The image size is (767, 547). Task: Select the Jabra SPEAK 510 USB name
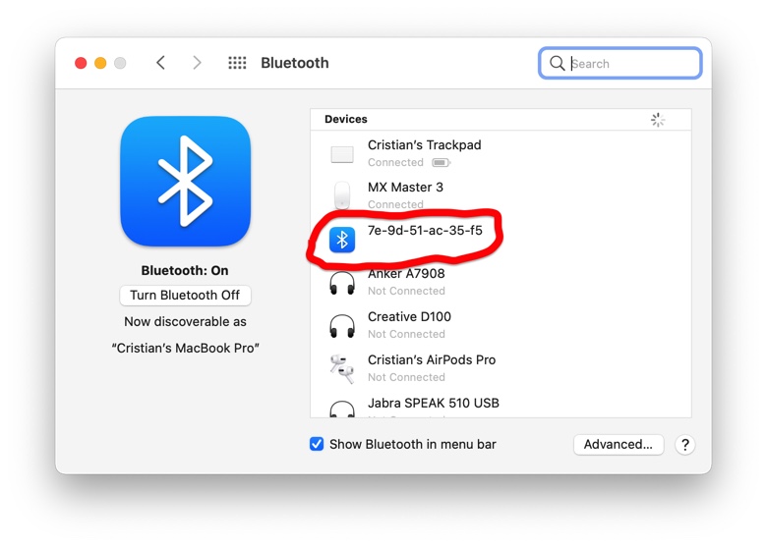434,403
